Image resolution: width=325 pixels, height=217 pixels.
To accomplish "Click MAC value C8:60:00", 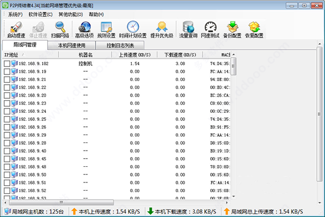I will pyautogui.click(x=220, y=103).
